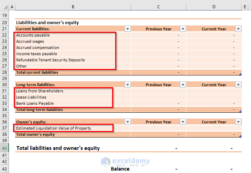This screenshot has width=251, height=173.
Task: Select Previous Year cell for Lease Liabilities
Action: point(159,97)
